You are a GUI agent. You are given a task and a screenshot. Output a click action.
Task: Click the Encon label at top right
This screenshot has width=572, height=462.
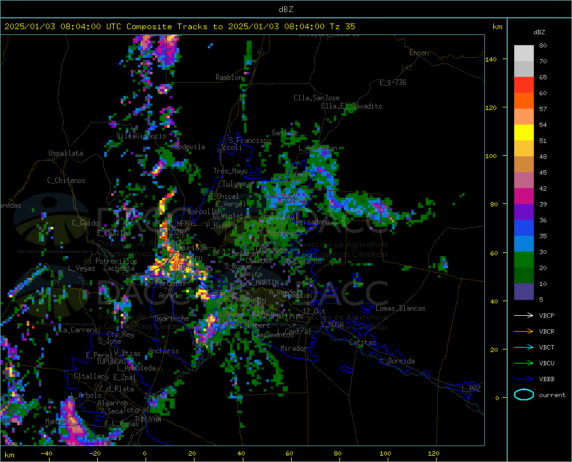coord(419,53)
